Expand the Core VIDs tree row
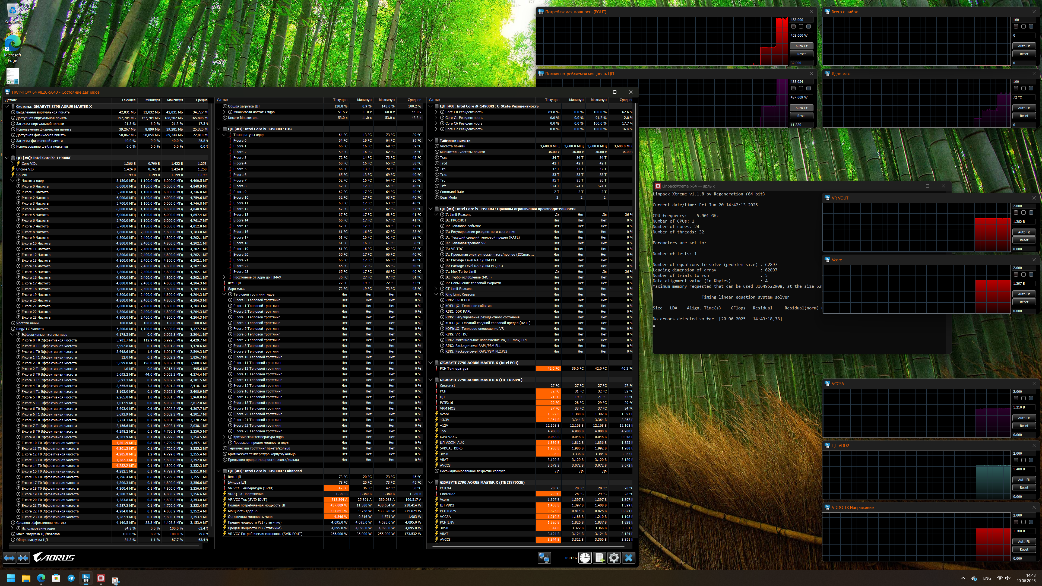Viewport: 1042px width, 586px height. pyautogui.click(x=12, y=163)
